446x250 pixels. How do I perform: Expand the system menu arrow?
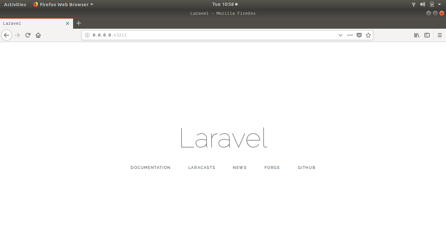tap(439, 5)
